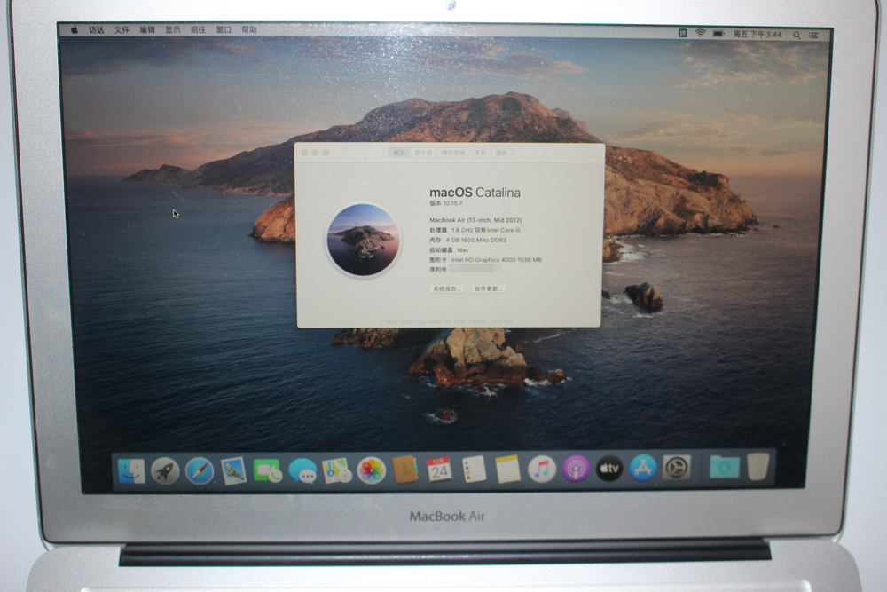Open Safari compass icon in Dock

click(200, 471)
